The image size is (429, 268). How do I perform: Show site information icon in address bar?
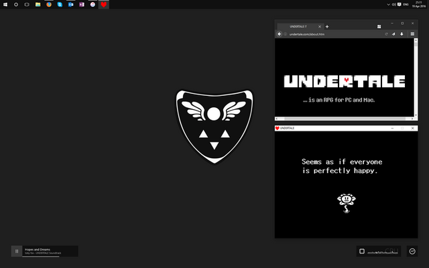[286, 34]
